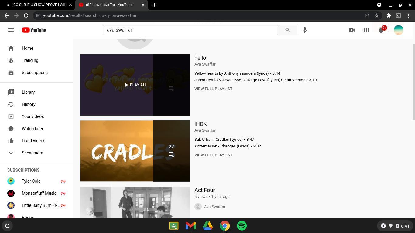Open Google Drive from the shelf
This screenshot has height=233, width=415.
click(x=208, y=226)
